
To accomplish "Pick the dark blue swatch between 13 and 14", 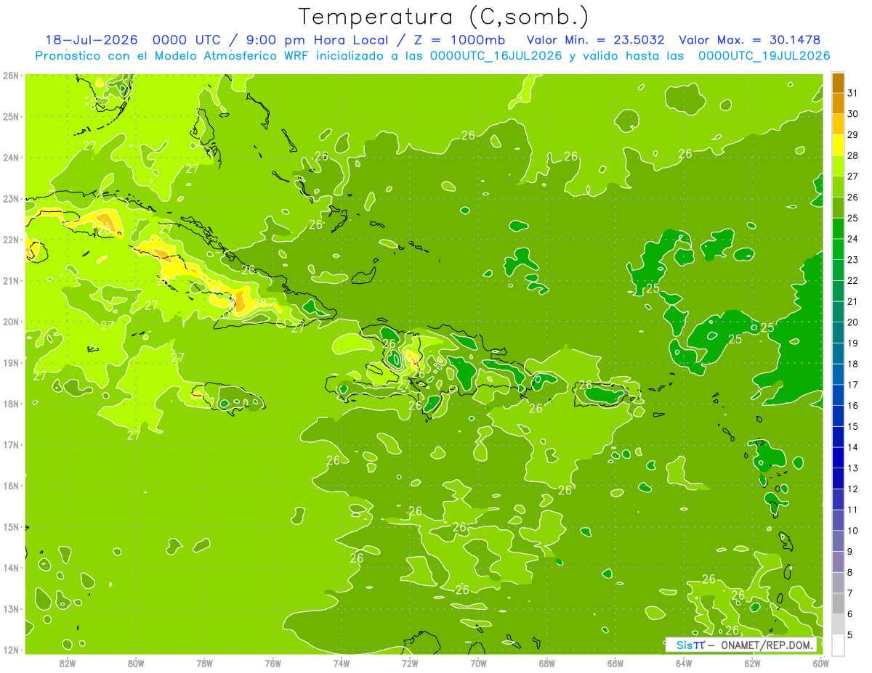I will pos(838,457).
